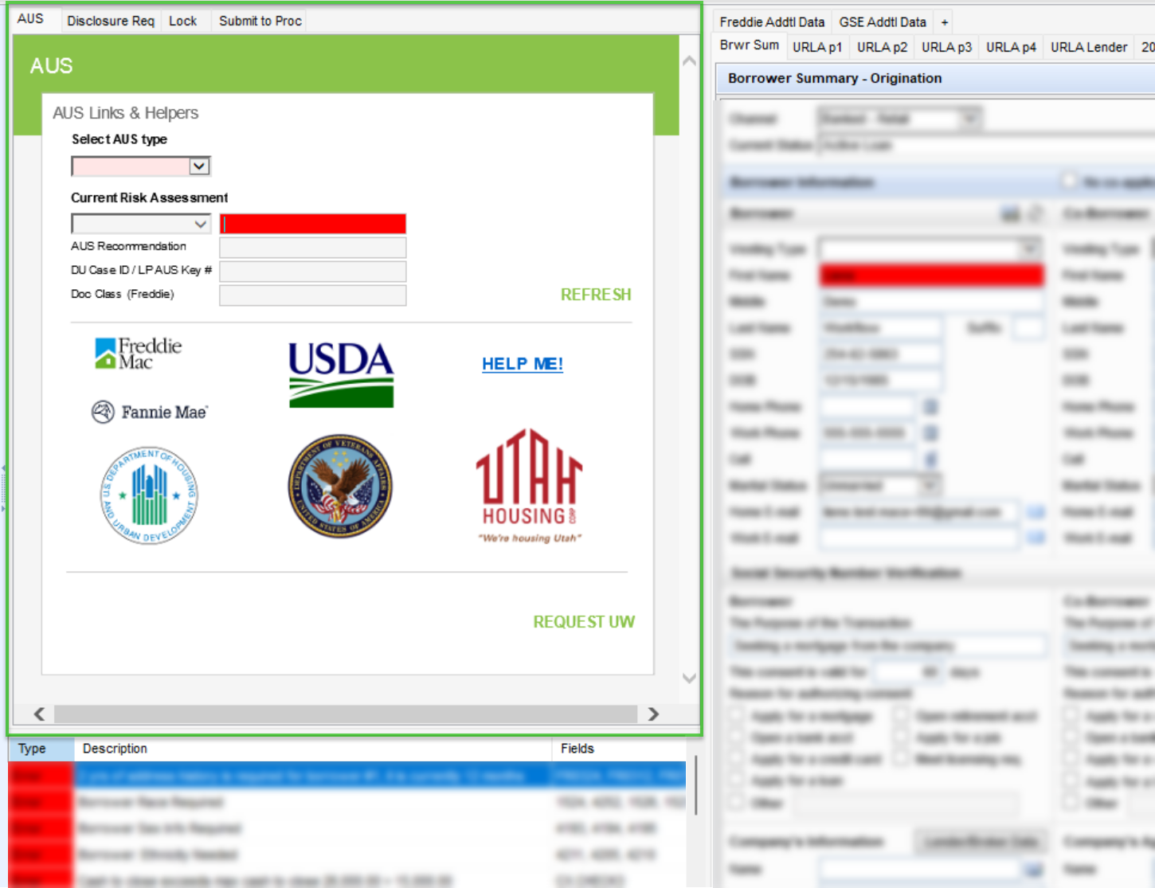
Task: Open the Fannie Mae logo link
Action: pos(149,412)
